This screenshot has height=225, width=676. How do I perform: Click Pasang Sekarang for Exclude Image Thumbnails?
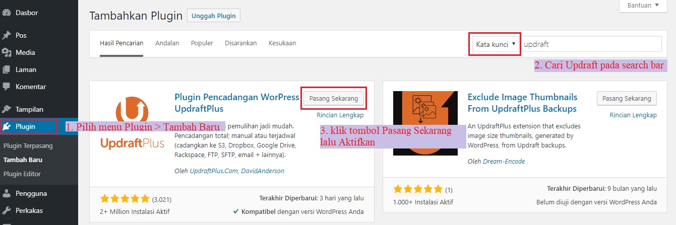coord(627,98)
